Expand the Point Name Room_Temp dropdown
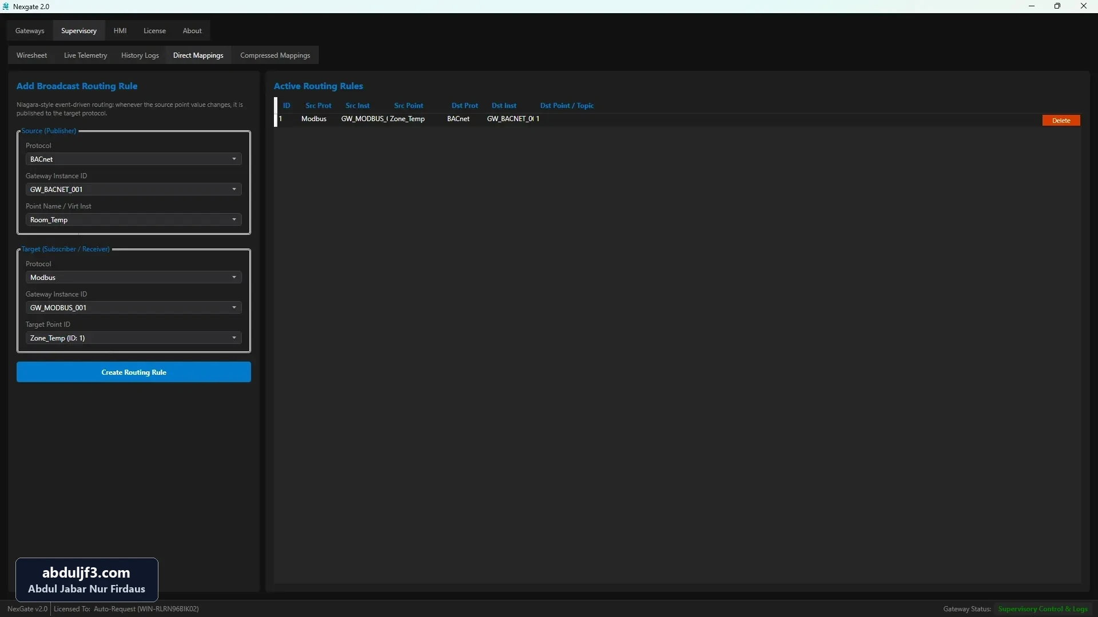The height and width of the screenshot is (617, 1098). coord(133,219)
